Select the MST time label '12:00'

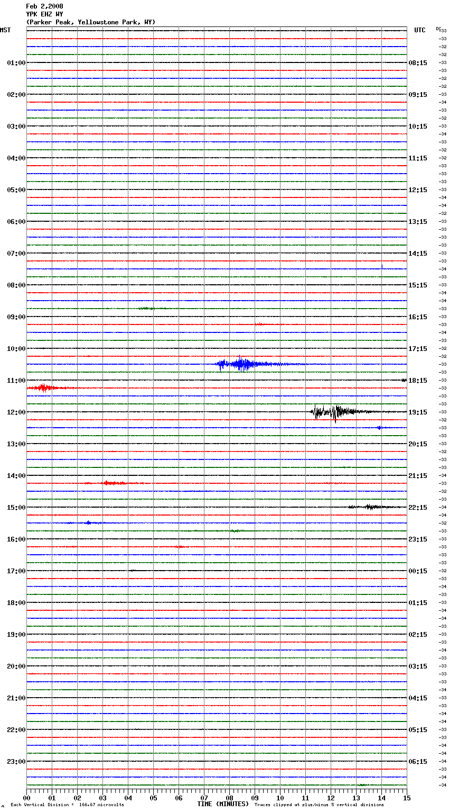[16, 412]
